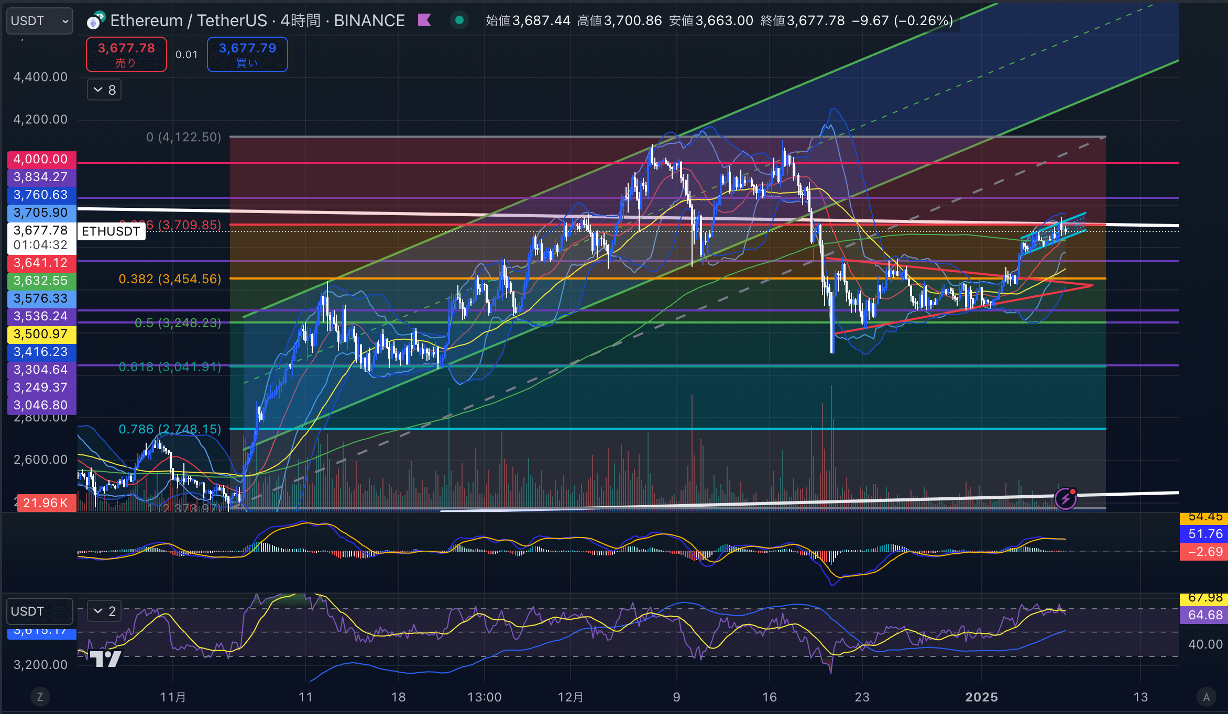
Task: Click the 3,705.90 light blue price label
Action: pyautogui.click(x=41, y=213)
